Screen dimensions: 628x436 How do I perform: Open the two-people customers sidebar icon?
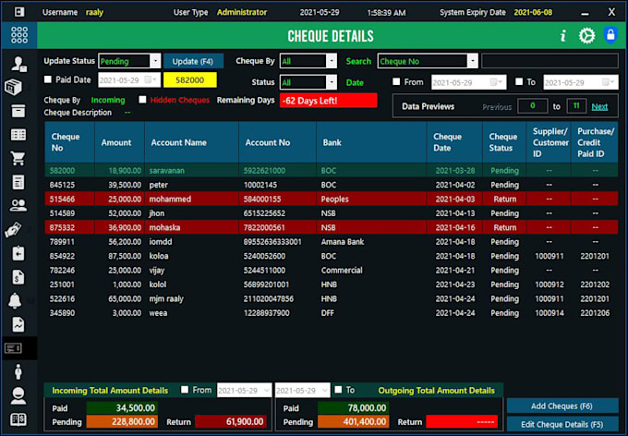click(x=18, y=206)
